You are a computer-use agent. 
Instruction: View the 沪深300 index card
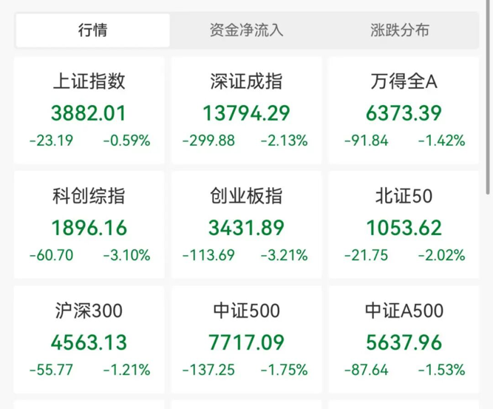pyautogui.click(x=89, y=339)
